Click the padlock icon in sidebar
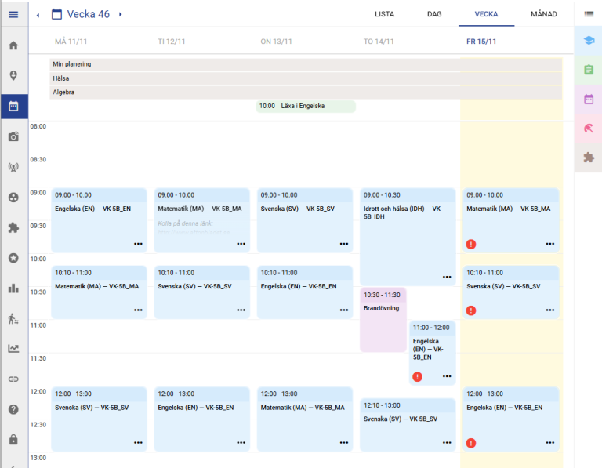 [13, 440]
